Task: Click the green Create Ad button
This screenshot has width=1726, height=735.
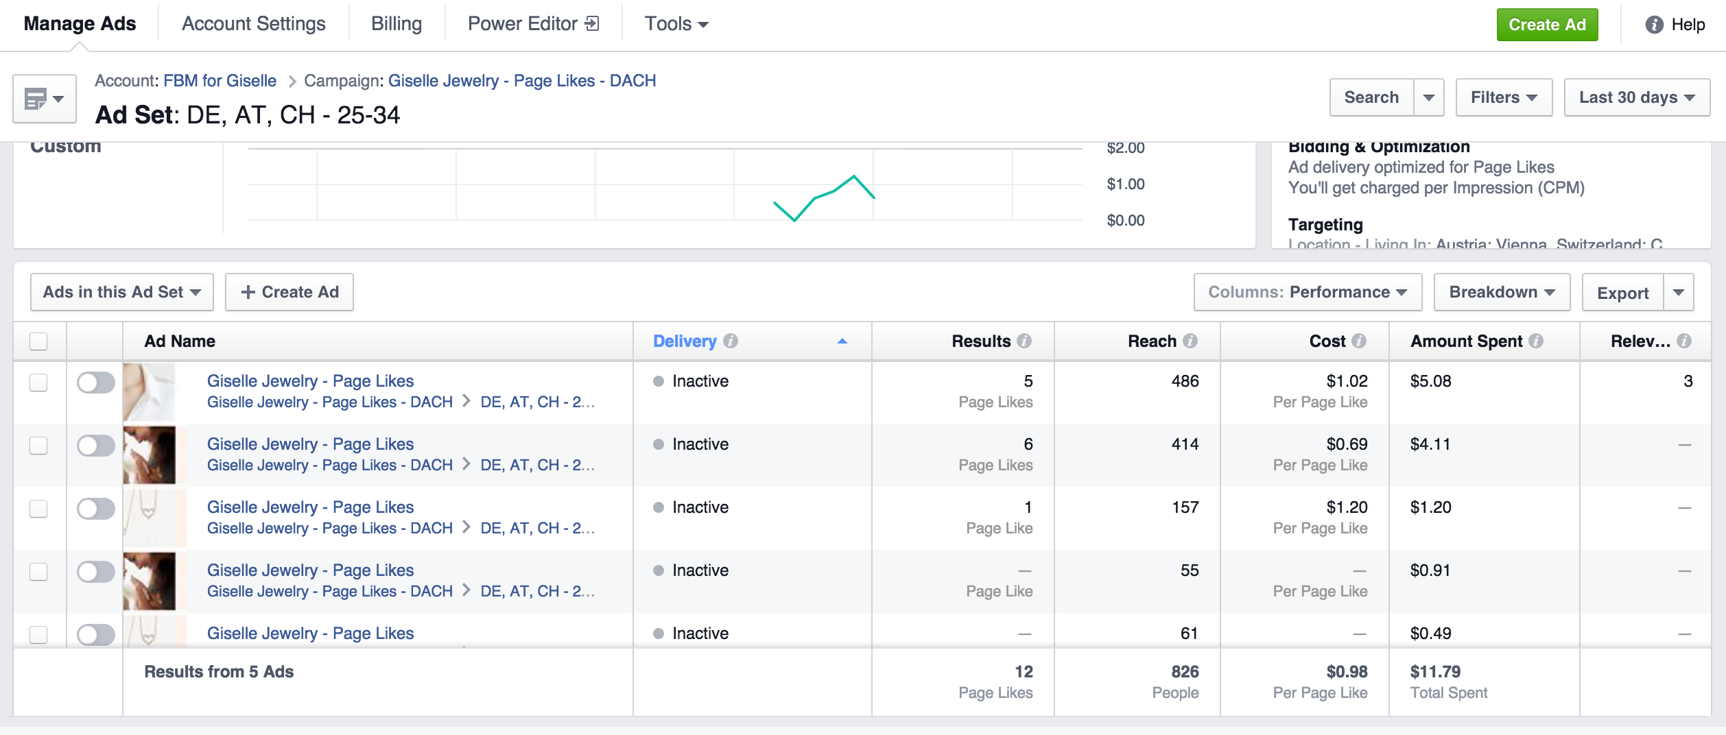Action: (x=1547, y=25)
